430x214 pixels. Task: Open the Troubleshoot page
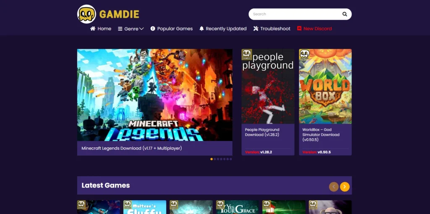pyautogui.click(x=275, y=29)
